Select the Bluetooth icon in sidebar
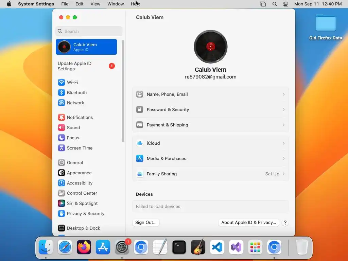 pyautogui.click(x=62, y=92)
